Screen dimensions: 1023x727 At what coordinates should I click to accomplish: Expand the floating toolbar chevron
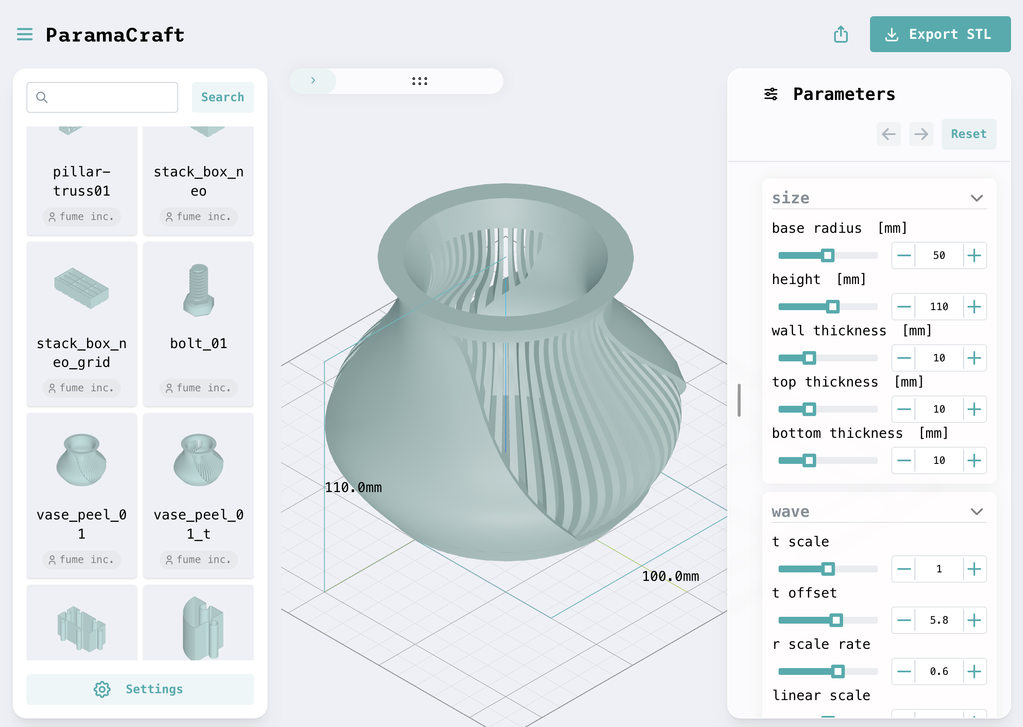pyautogui.click(x=313, y=81)
